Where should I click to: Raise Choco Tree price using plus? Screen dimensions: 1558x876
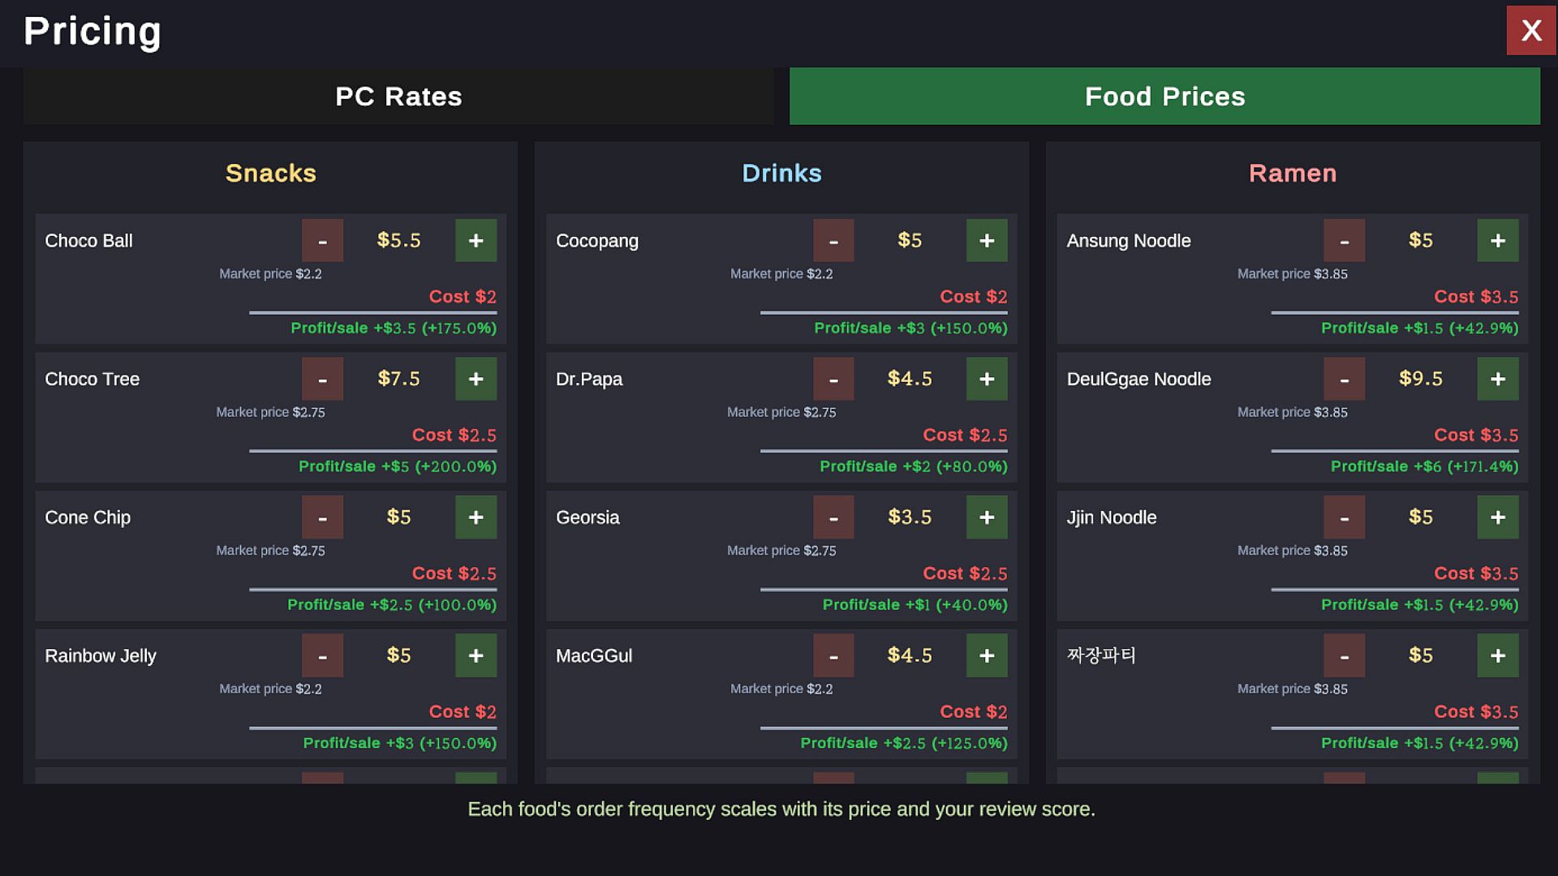(476, 379)
